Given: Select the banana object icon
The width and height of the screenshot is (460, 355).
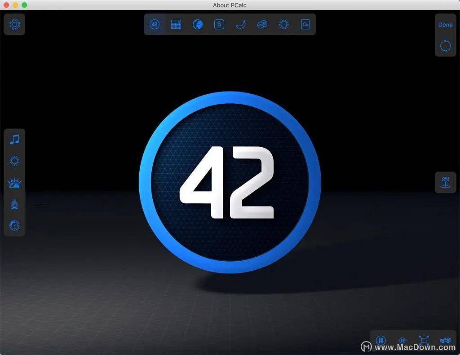Looking at the screenshot, I should pos(241,25).
